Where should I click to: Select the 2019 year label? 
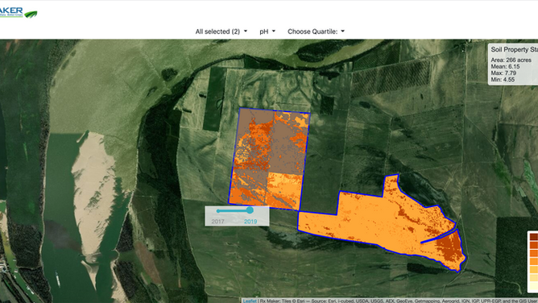pyautogui.click(x=250, y=222)
